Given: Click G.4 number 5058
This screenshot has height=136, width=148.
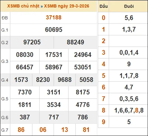Looking at the screenshot, I should (x=86, y=80).
